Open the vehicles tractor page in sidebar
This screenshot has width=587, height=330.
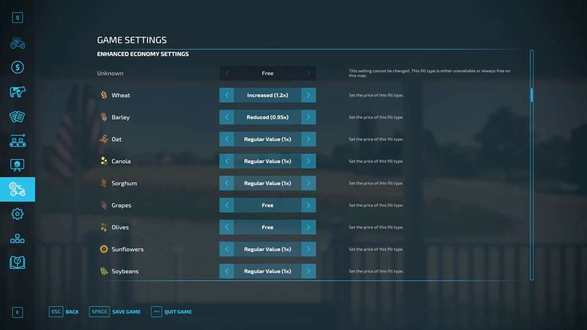[17, 43]
